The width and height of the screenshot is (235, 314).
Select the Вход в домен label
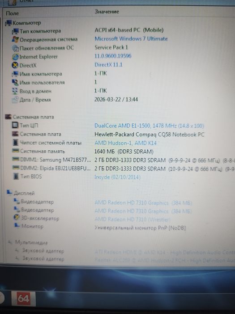pos(35,92)
